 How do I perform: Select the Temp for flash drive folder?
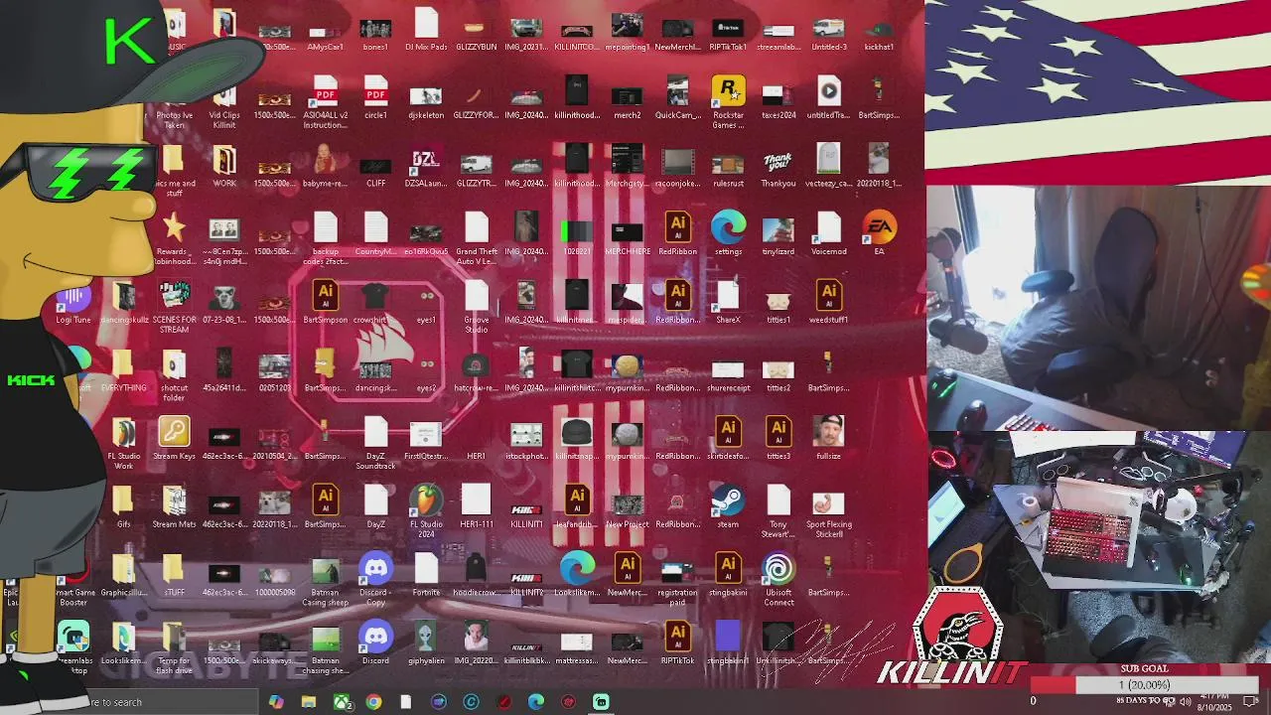point(174,638)
